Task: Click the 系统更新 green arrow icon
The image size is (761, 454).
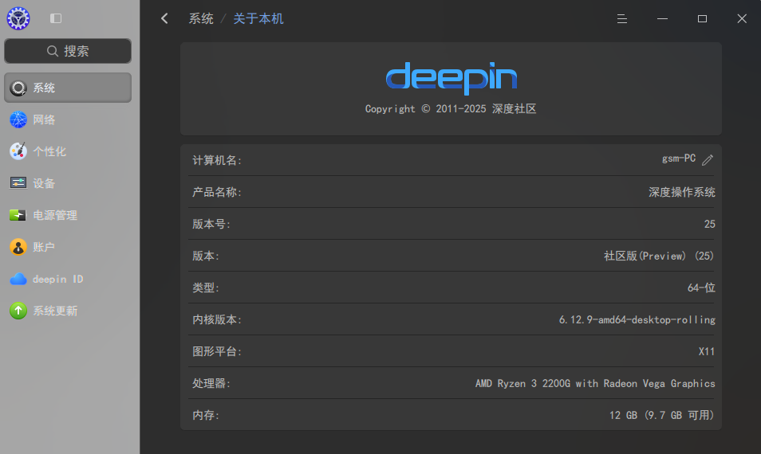Action: point(18,311)
